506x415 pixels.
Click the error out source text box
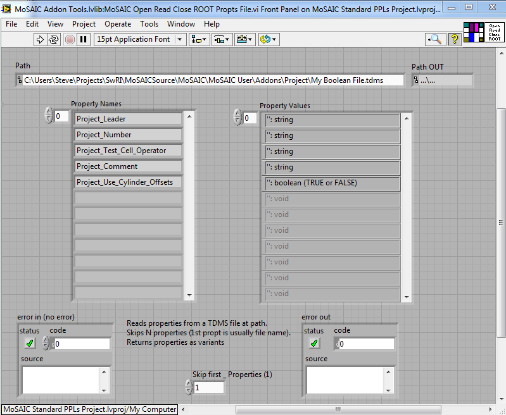(345, 380)
